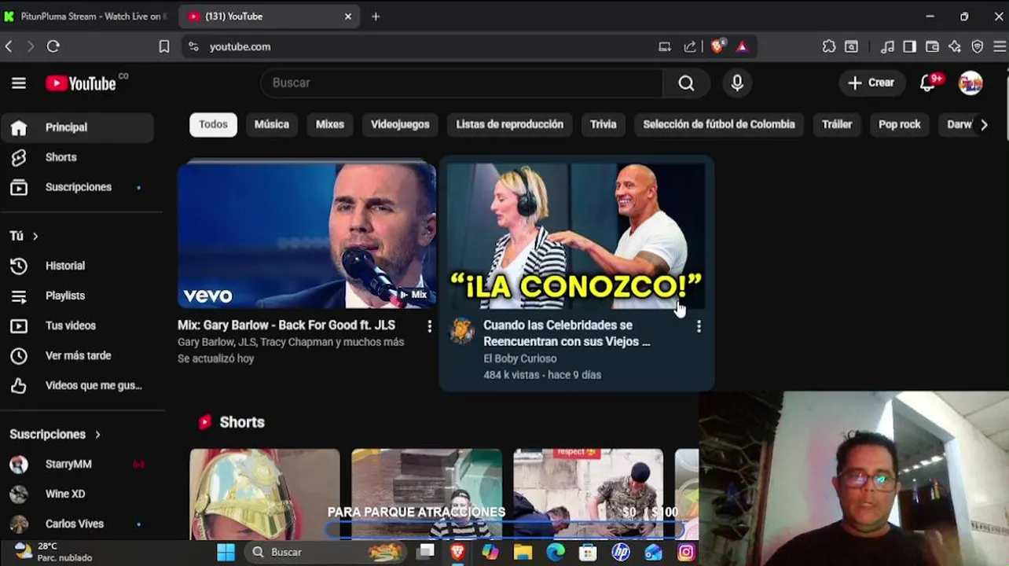The image size is (1009, 566).
Task: Select the Videojuegos filter chip
Action: 400,124
